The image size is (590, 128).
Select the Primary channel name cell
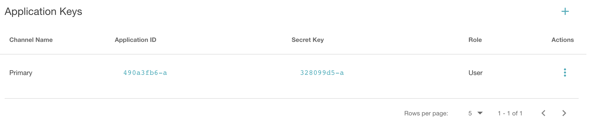point(21,73)
